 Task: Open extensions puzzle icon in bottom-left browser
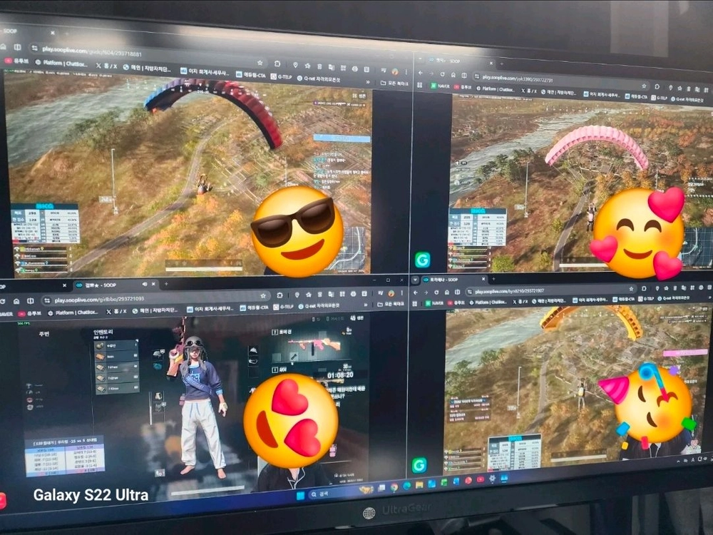click(280, 295)
